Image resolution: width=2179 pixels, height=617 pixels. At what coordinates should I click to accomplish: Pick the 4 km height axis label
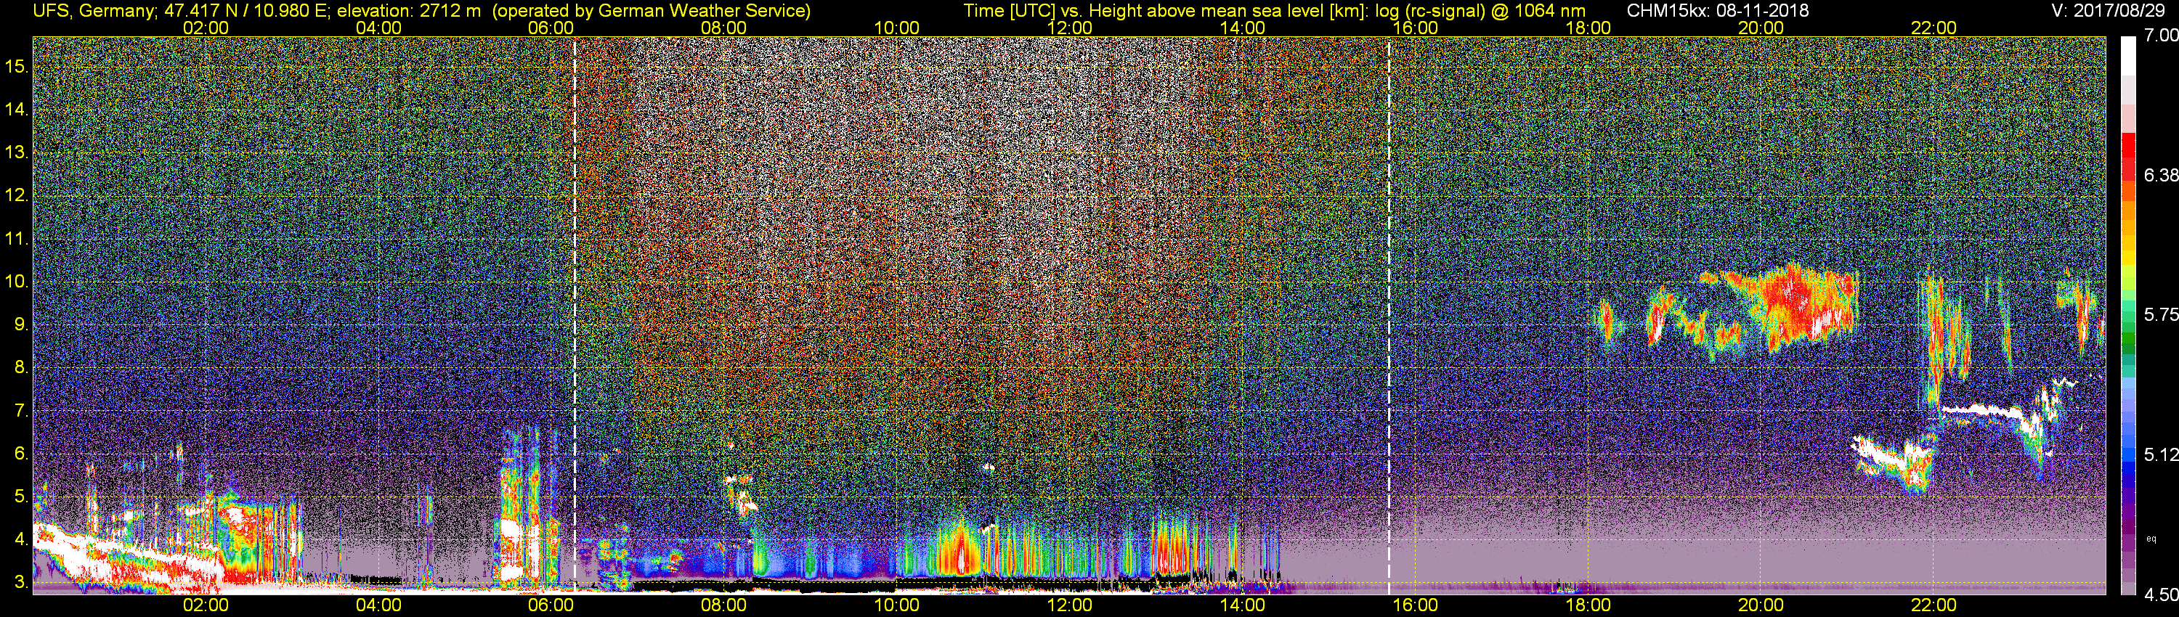click(21, 539)
